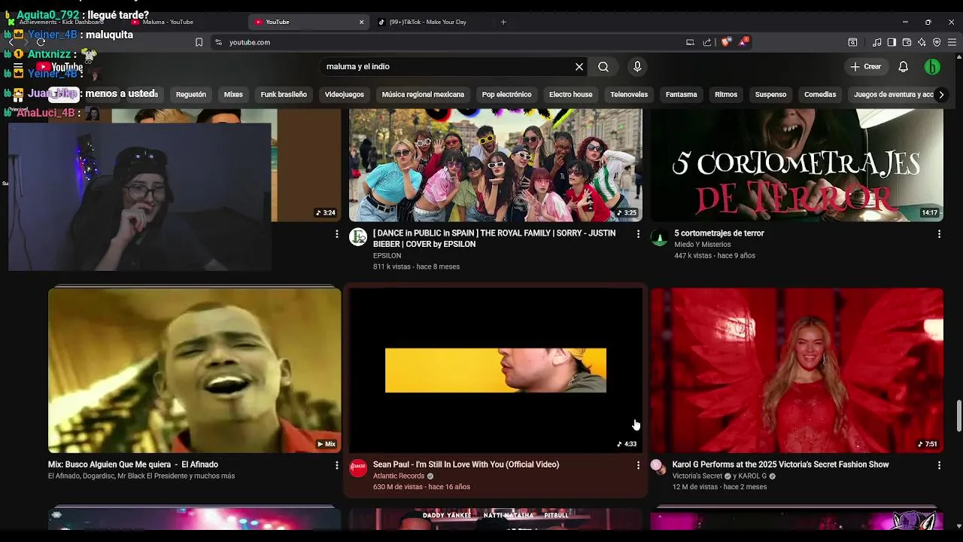Select the Música regional mexicana chip
The image size is (963, 542).
tap(423, 95)
